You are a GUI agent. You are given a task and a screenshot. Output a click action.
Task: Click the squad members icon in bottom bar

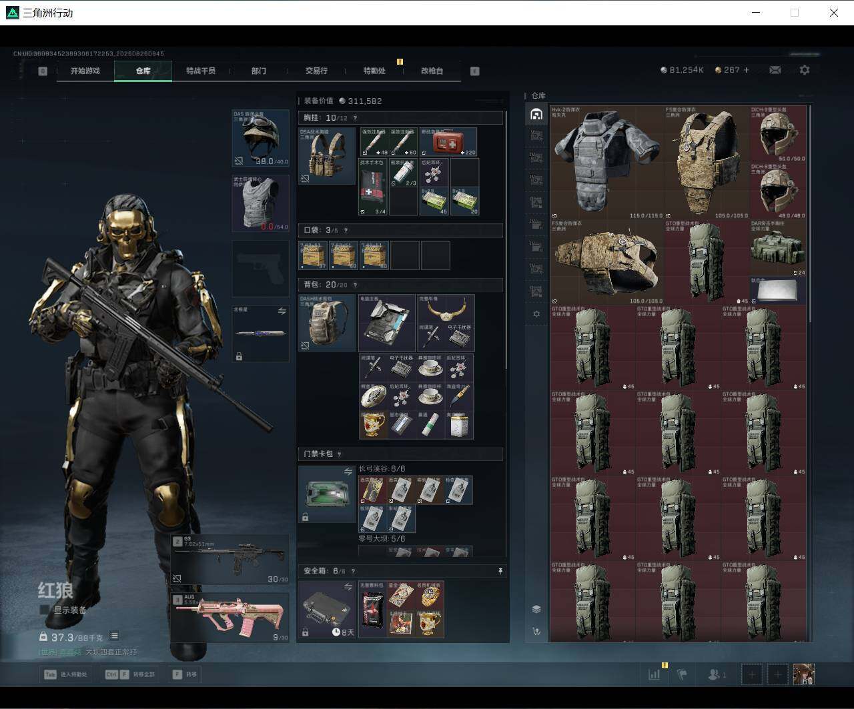pyautogui.click(x=717, y=674)
